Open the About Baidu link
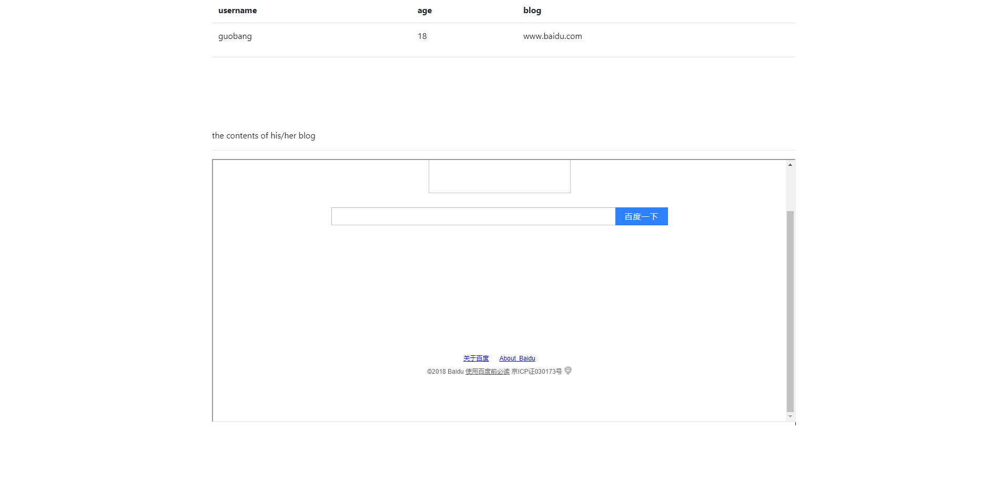 pos(517,358)
